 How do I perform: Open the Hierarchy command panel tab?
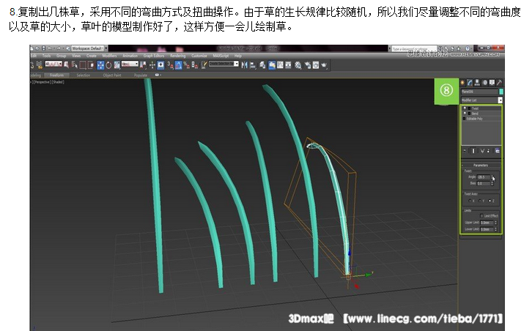click(477, 82)
